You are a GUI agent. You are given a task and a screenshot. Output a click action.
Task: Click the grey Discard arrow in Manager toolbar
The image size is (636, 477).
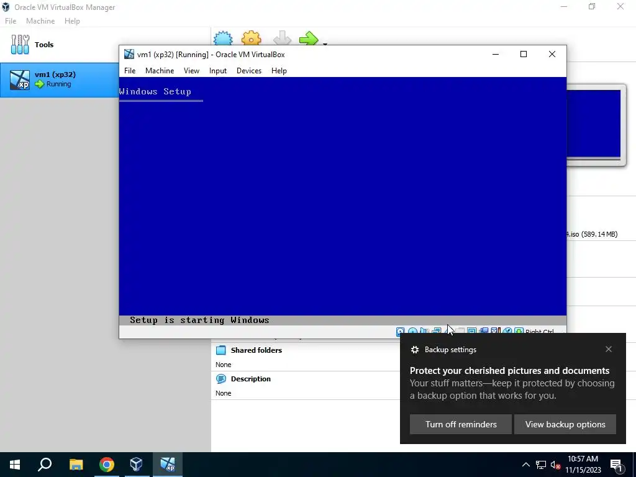(282, 38)
